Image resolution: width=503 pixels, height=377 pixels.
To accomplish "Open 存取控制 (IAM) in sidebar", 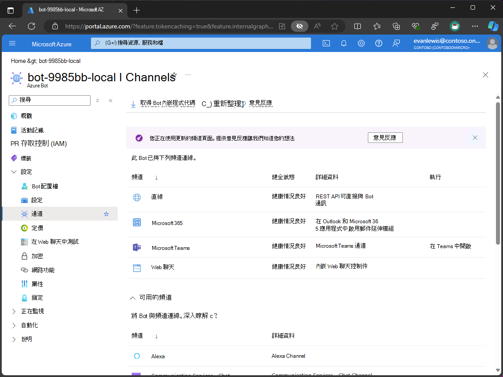I will 39,143.
